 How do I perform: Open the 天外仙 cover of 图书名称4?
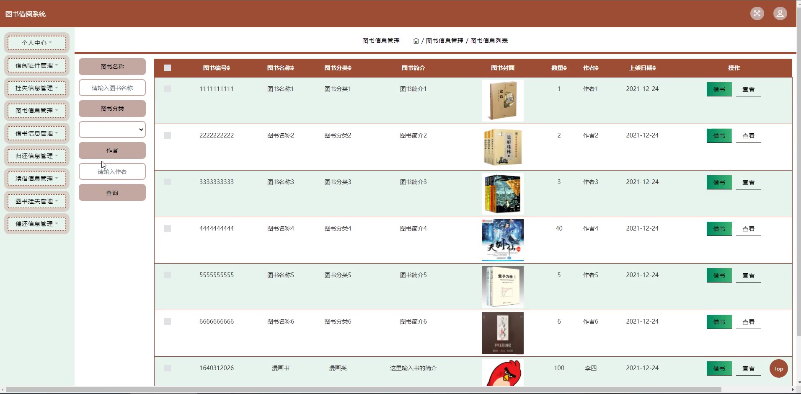[503, 240]
